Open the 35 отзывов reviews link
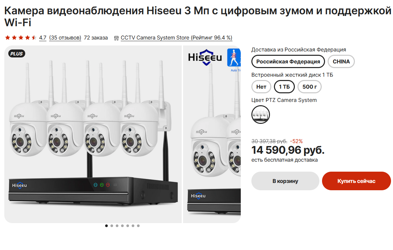Image resolution: width=393 pixels, height=250 pixels. (65, 38)
